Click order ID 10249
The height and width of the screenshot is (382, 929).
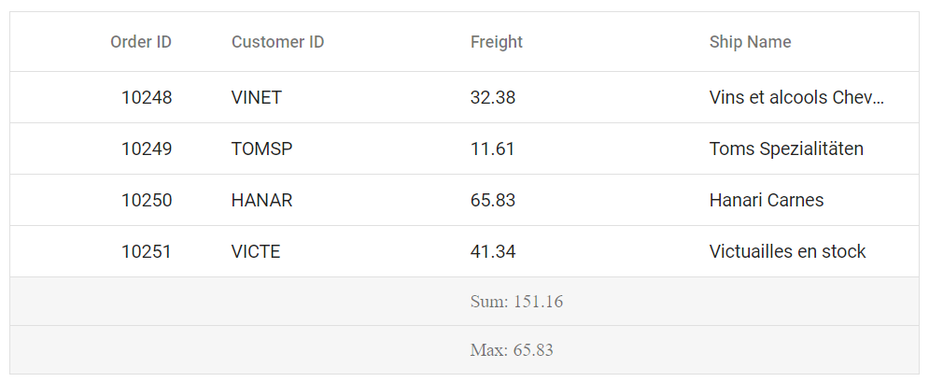147,149
